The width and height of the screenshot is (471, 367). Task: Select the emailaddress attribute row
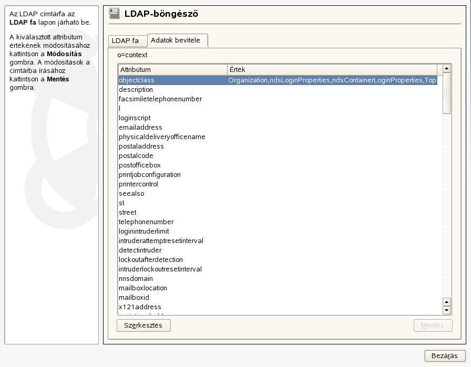278,128
